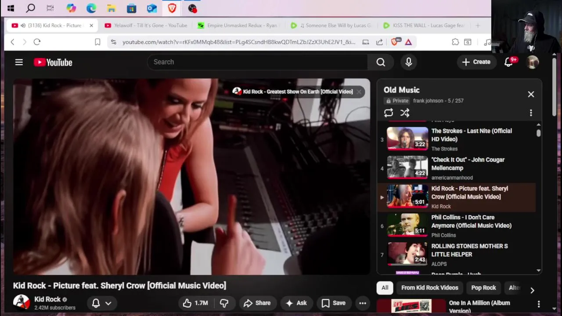The image size is (562, 316).
Task: Select the All filter chip
Action: (x=385, y=288)
